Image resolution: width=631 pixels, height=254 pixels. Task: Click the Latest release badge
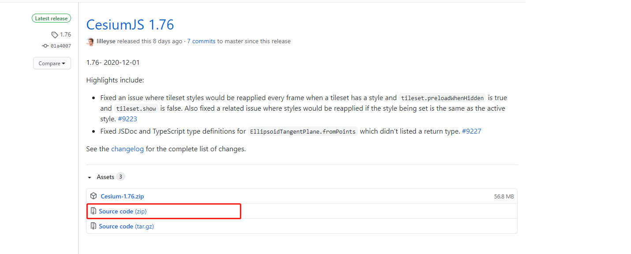51,19
